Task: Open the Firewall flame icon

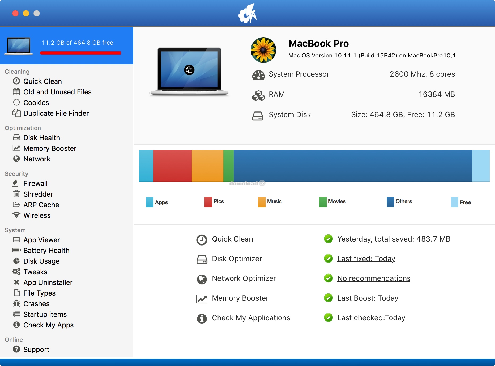Action: click(x=15, y=183)
